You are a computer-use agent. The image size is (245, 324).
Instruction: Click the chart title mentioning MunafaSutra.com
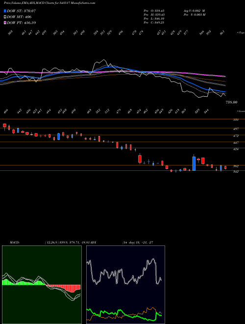[49, 3]
